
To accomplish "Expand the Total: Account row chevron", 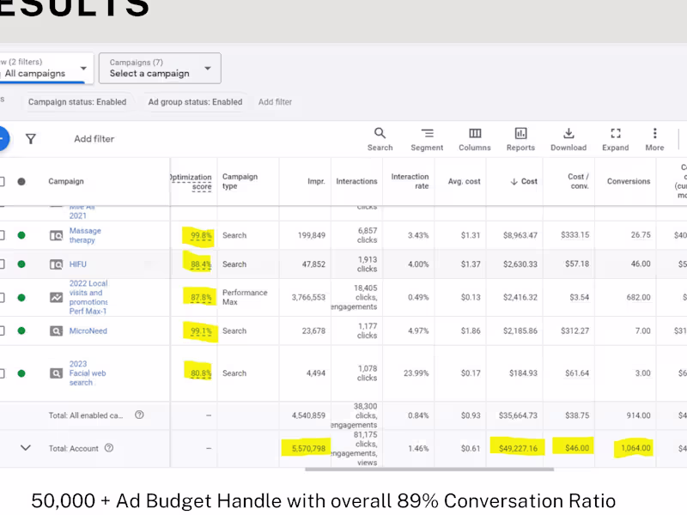I will click(x=26, y=447).
